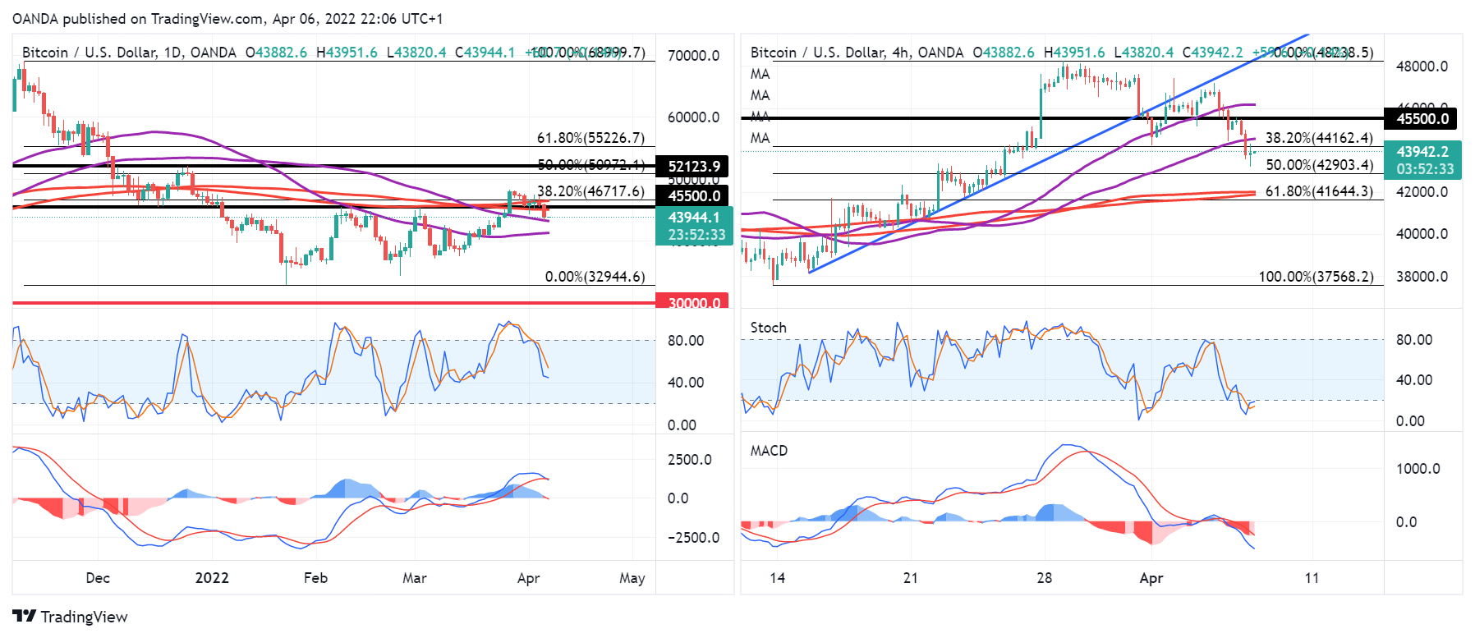The height and width of the screenshot is (638, 1475).
Task: Select the green 43942.2 price label
Action: click(1422, 152)
